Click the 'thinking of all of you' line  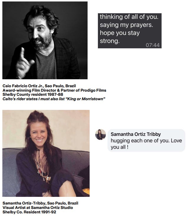click(129, 17)
